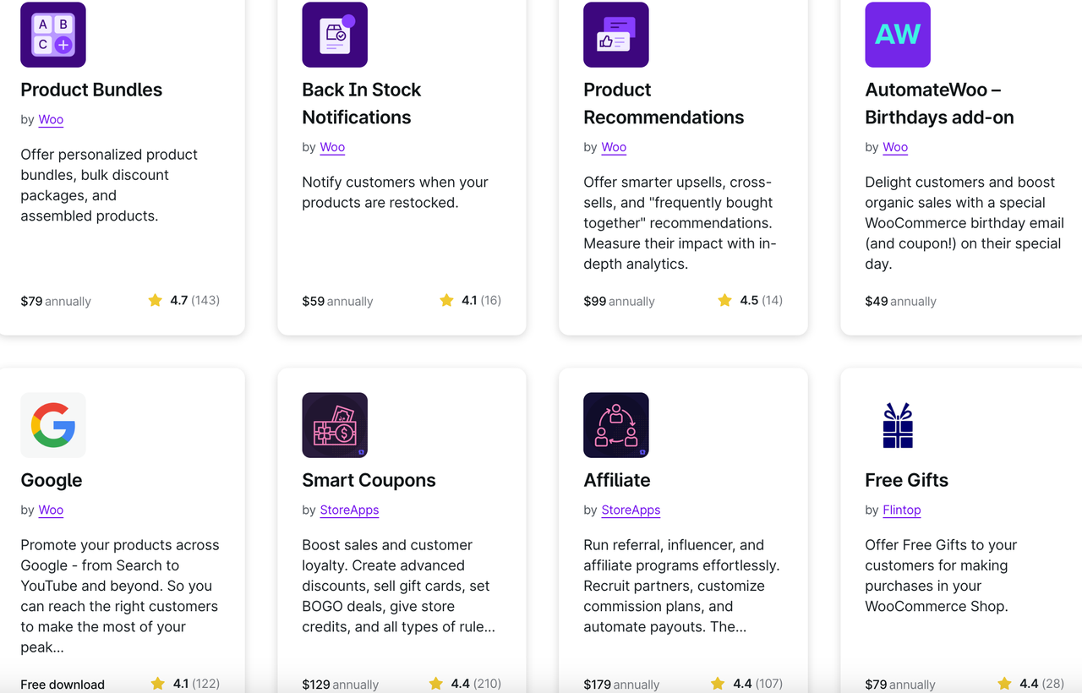Click the 4.4 rating on Affiliate
The image size is (1082, 693).
click(x=749, y=684)
